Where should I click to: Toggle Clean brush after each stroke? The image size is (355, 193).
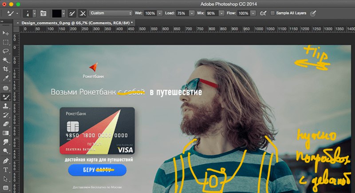pos(83,13)
